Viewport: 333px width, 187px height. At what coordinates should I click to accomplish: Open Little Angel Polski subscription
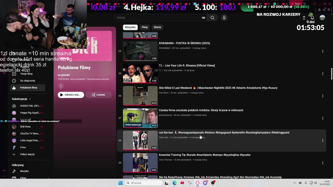(28, 141)
